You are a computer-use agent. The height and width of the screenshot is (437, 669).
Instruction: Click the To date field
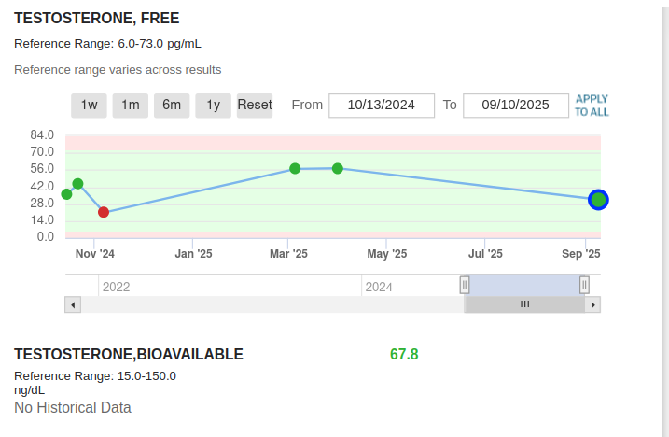516,106
